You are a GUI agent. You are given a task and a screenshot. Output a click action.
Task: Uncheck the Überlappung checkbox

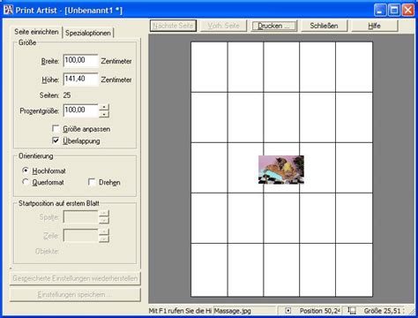pos(56,140)
